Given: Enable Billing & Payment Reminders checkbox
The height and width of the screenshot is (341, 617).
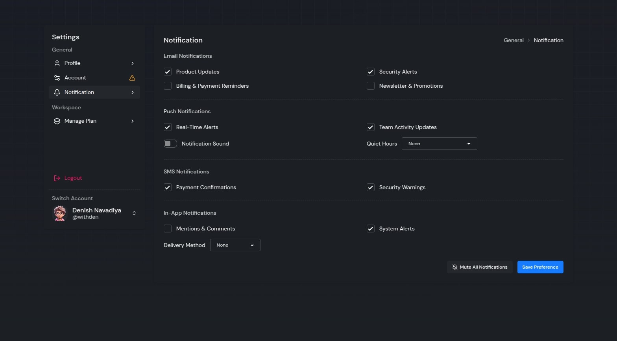Looking at the screenshot, I should 168,86.
